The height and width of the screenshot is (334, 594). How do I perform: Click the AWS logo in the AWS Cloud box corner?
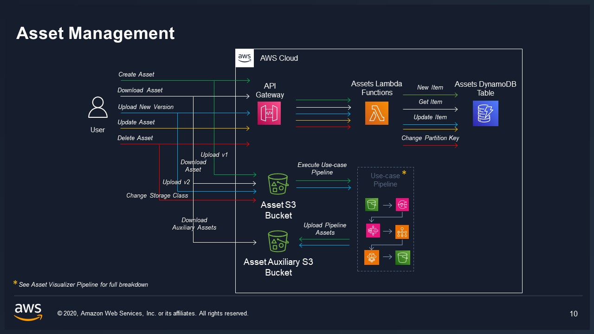(245, 58)
